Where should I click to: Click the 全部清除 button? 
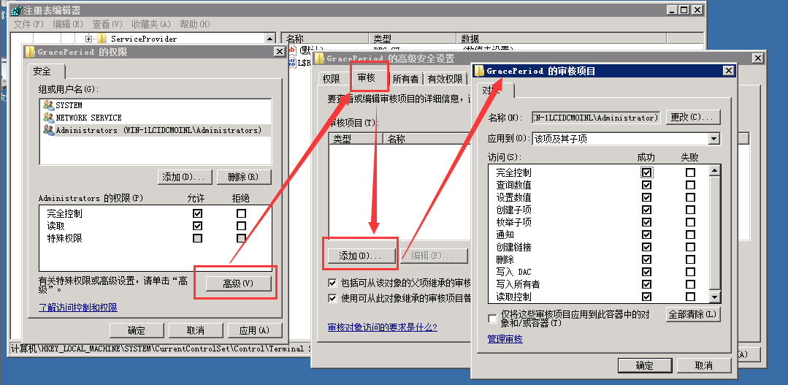pyautogui.click(x=693, y=314)
